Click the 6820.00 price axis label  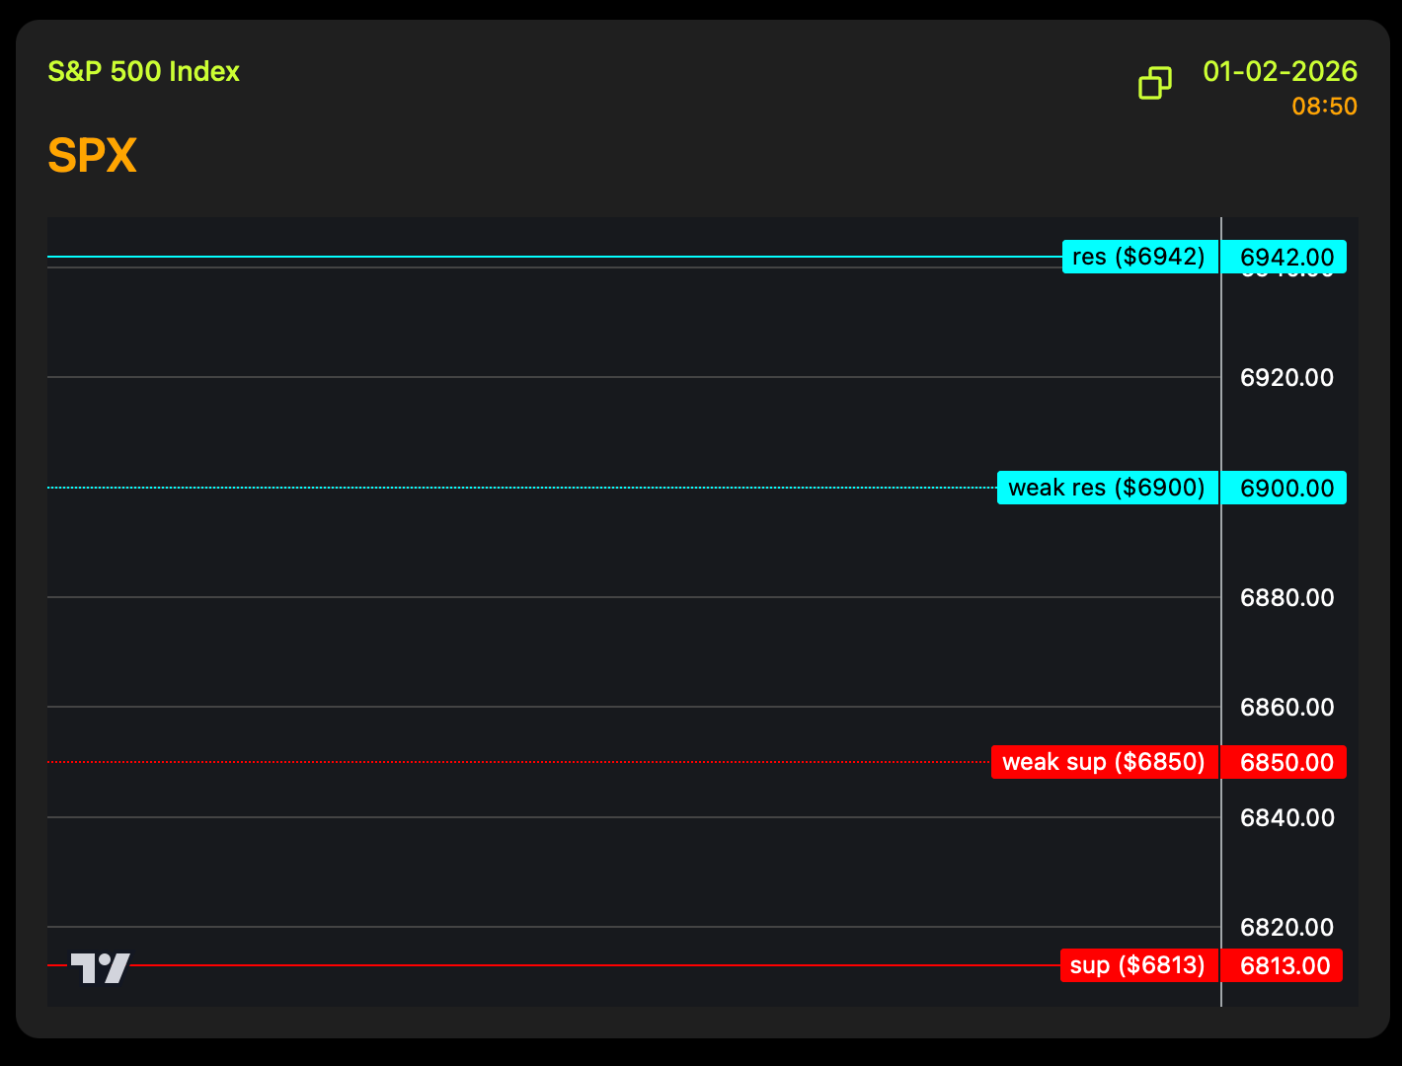pyautogui.click(x=1286, y=928)
